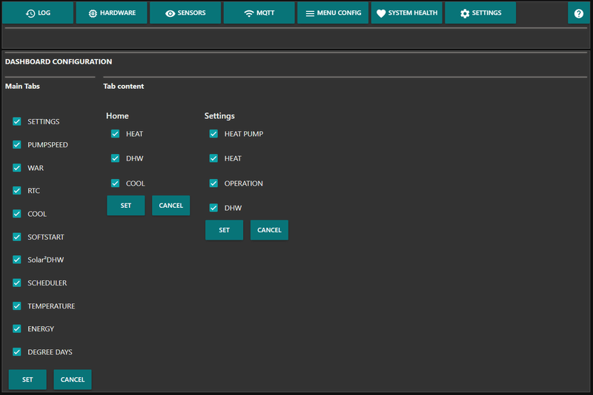Switch to SYSTEM HEALTH tab label
Image resolution: width=593 pixels, height=395 pixels.
point(413,13)
